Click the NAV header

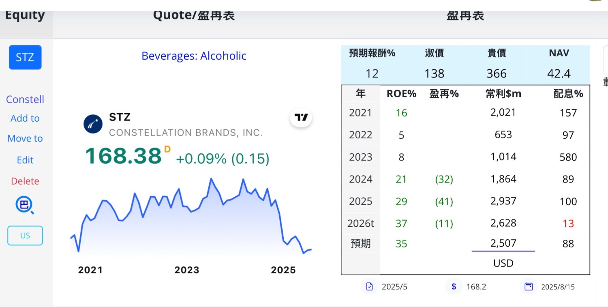(x=559, y=53)
